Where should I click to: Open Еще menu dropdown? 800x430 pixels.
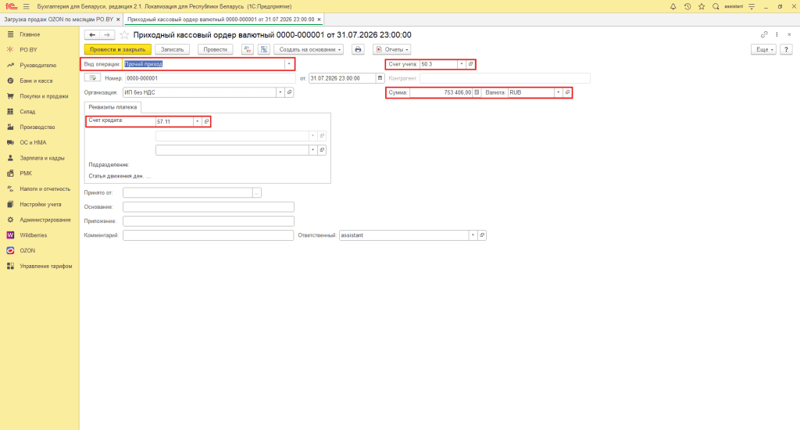pyautogui.click(x=764, y=49)
